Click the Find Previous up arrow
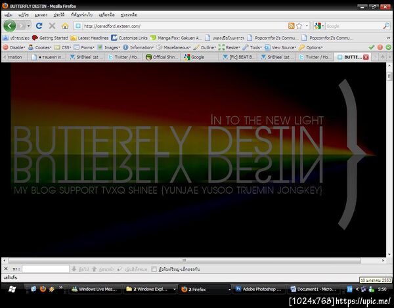 [94, 269]
